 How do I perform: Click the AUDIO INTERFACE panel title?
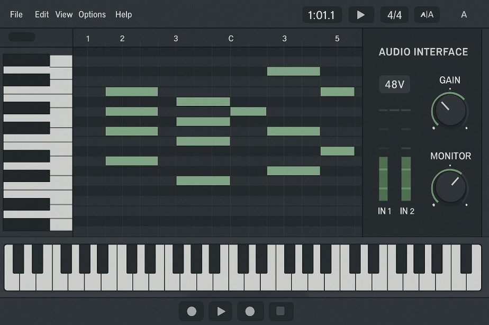(423, 52)
